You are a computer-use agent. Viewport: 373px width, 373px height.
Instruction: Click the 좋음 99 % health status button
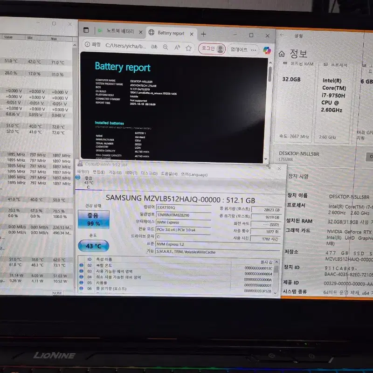pyautogui.click(x=94, y=219)
